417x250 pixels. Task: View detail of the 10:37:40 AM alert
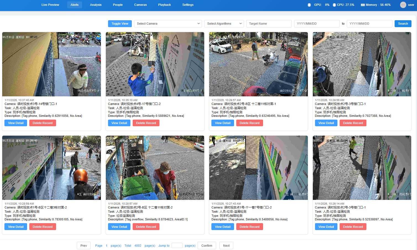(x=16, y=123)
